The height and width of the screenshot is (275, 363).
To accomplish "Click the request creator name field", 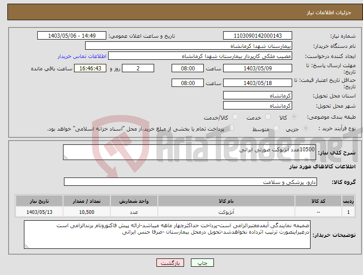I will [x=200, y=56].
